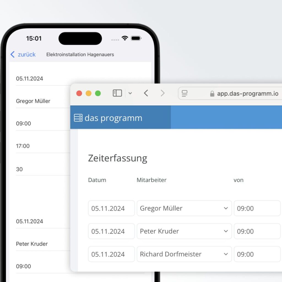Viewport: 282px width, 282px height.
Task: Tap the 30 break value on phone
Action: pyautogui.click(x=20, y=169)
